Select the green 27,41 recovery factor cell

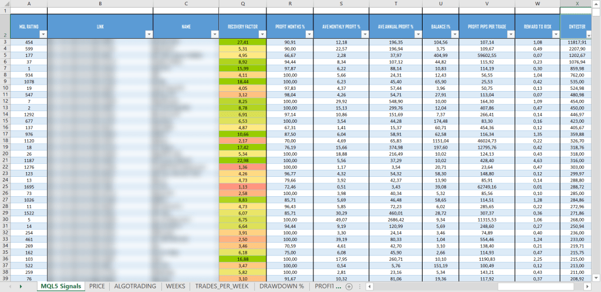242,42
